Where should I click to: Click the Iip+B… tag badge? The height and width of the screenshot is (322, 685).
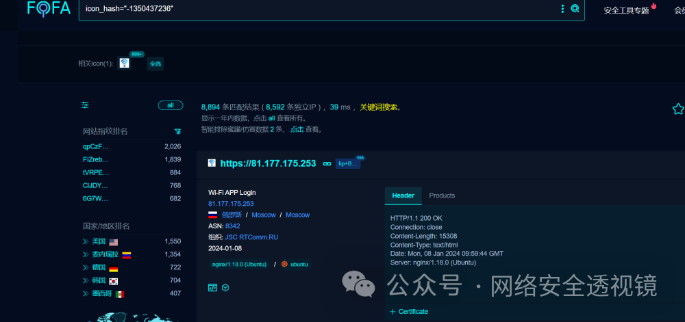coord(348,164)
